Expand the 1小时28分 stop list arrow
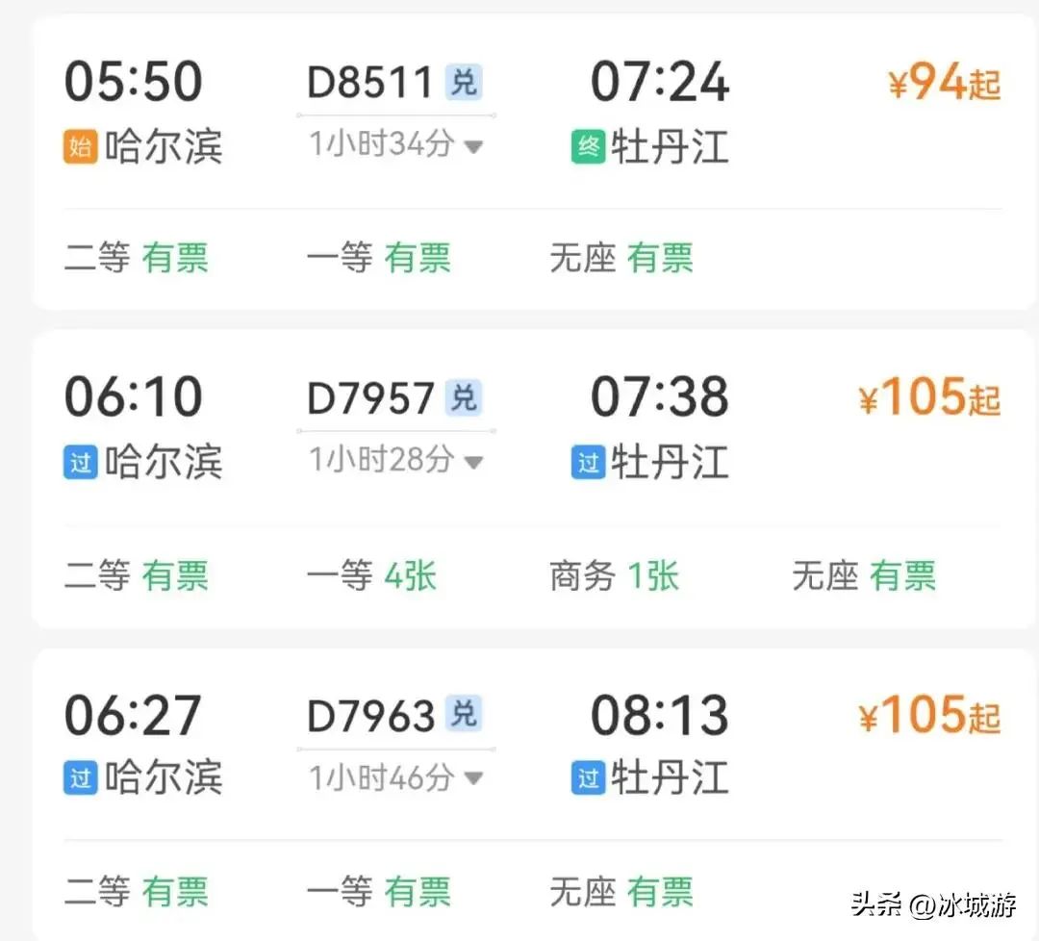This screenshot has height=941, width=1039. 472,463
